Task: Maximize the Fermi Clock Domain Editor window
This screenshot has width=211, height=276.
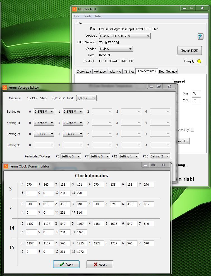Action: click(x=153, y=165)
